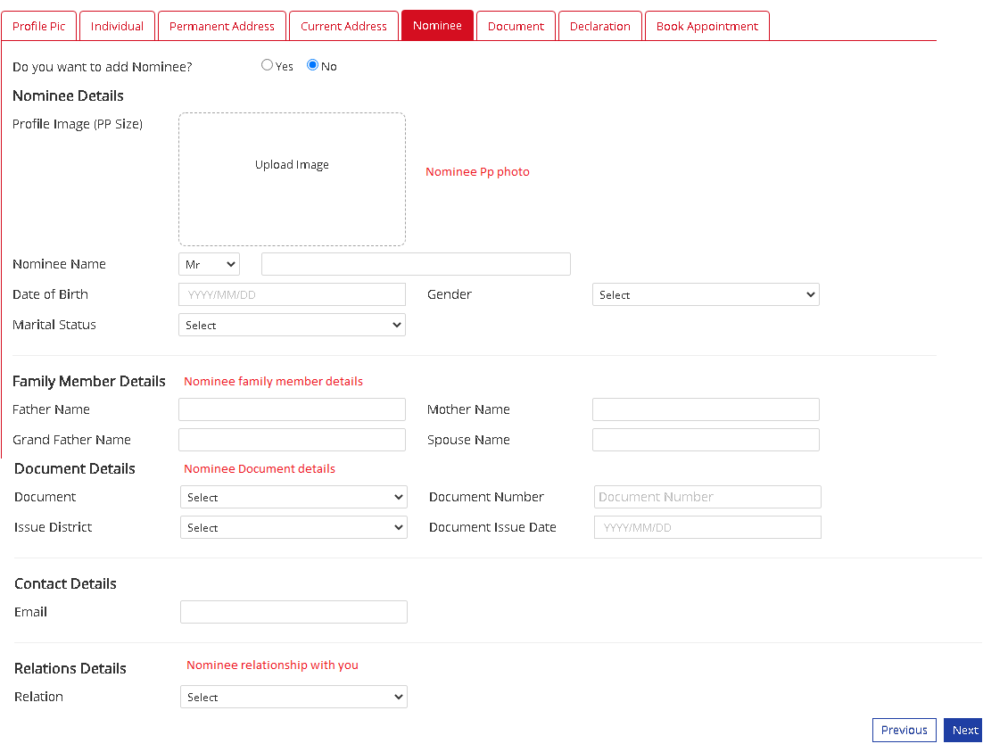This screenshot has height=752, width=983.
Task: Click the Upload Image box
Action: pyautogui.click(x=292, y=178)
